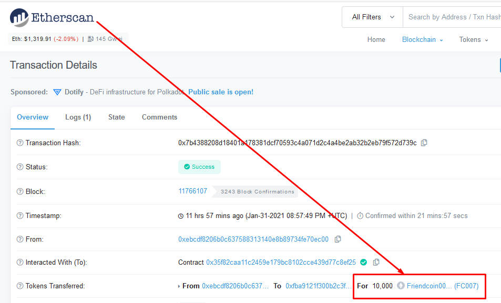The image size is (501, 303).
Task: Click help icon beside Transaction Hash
Action: point(20,143)
